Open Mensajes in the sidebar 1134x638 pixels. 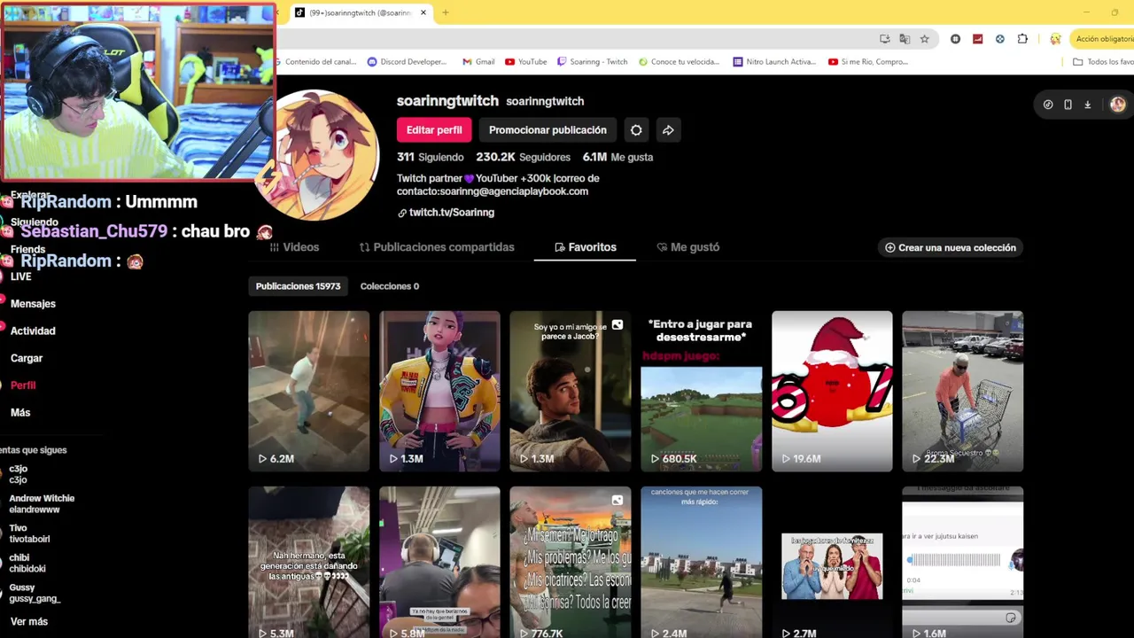click(33, 304)
